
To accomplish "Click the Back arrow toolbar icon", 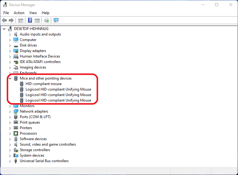I will [x=4, y=20].
